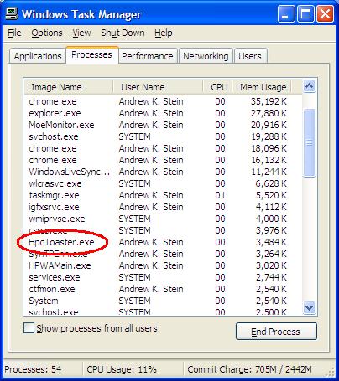The image size is (339, 381).
Task: Click the End Process button
Action: (276, 332)
